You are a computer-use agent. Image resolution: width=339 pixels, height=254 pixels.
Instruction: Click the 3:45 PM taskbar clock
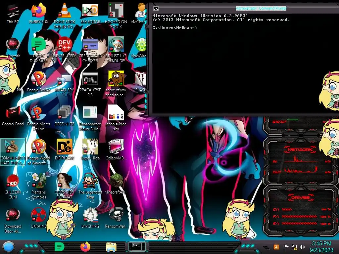321,244
